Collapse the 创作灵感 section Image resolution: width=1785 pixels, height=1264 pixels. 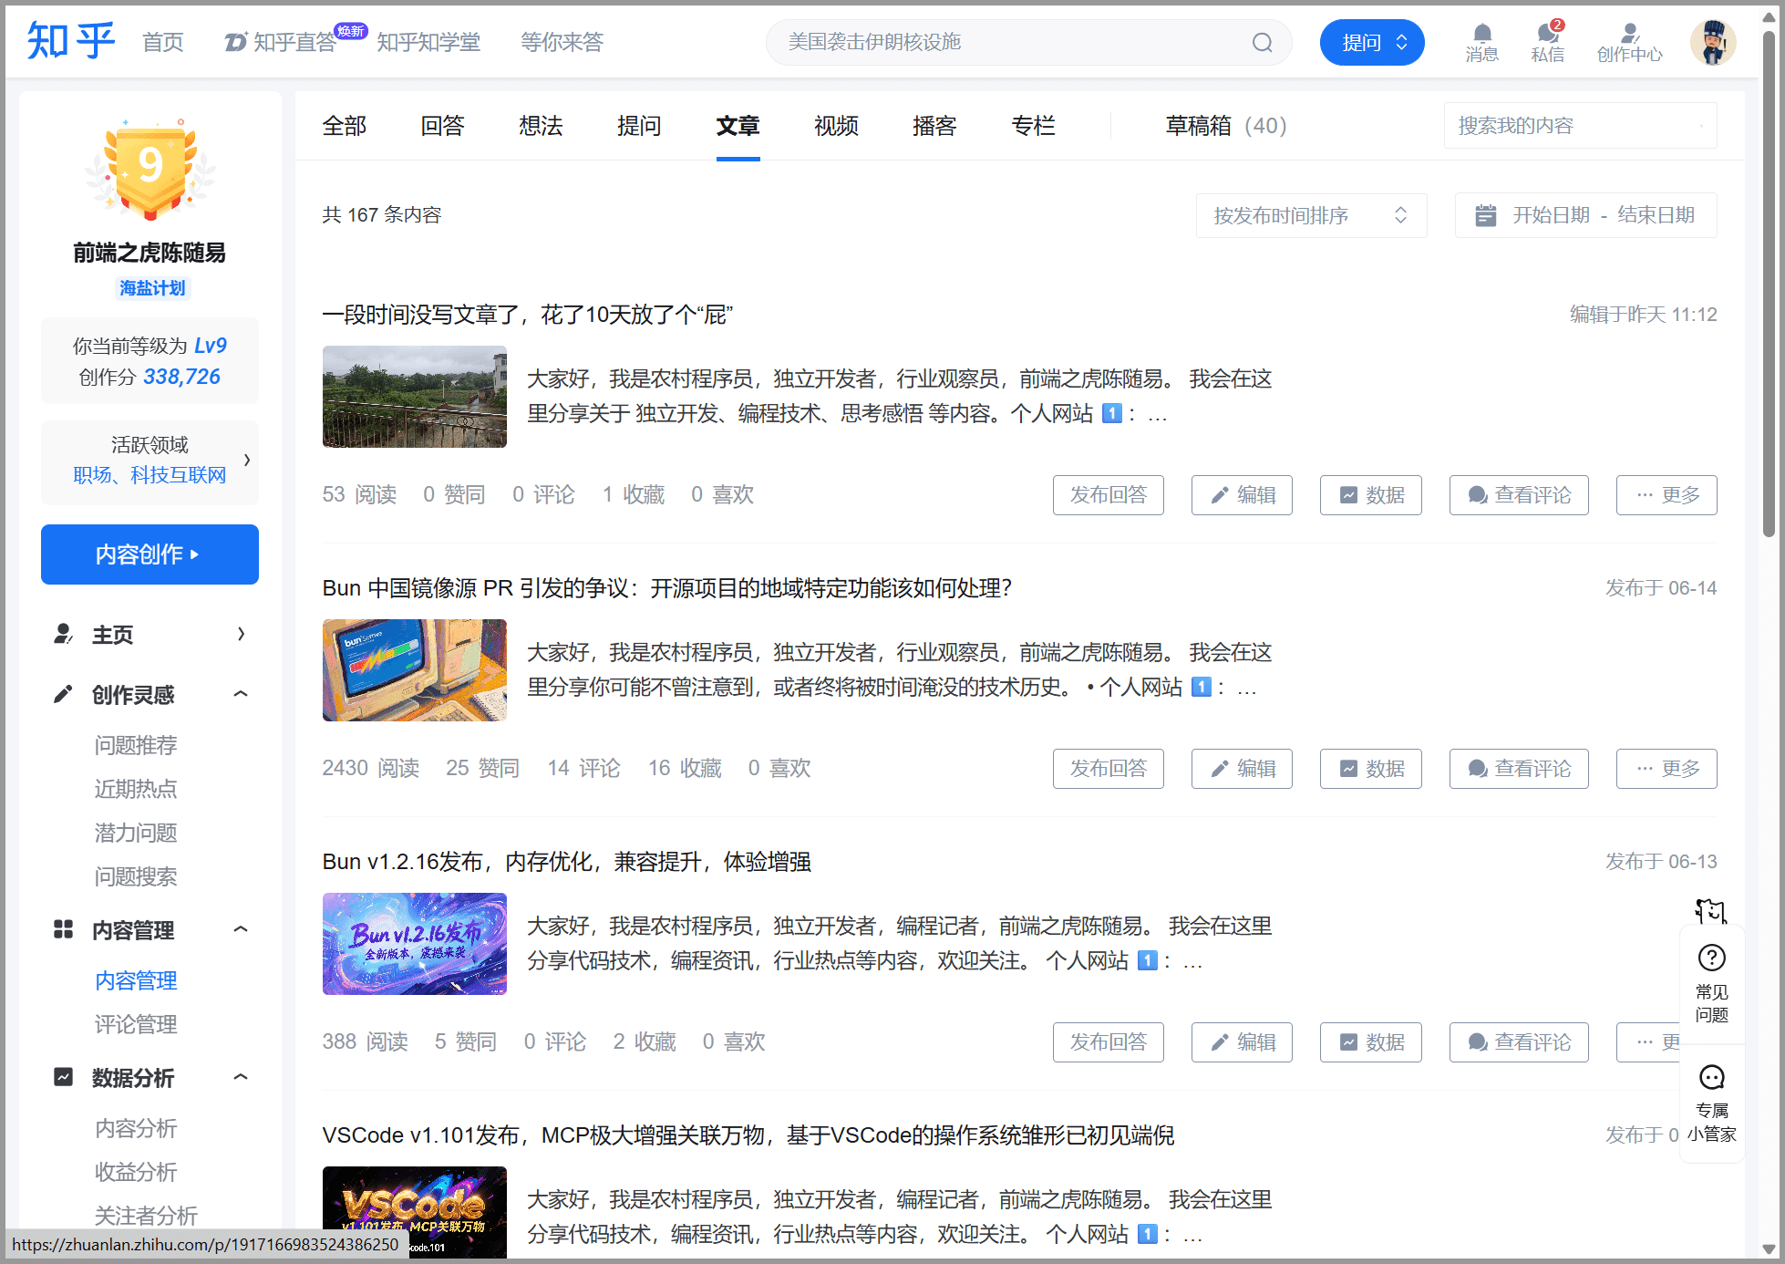241,694
